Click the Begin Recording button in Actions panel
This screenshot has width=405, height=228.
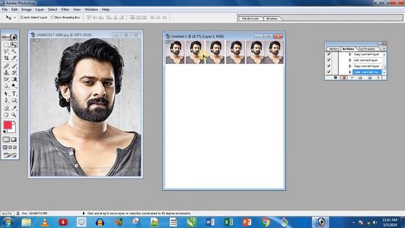tap(344, 77)
